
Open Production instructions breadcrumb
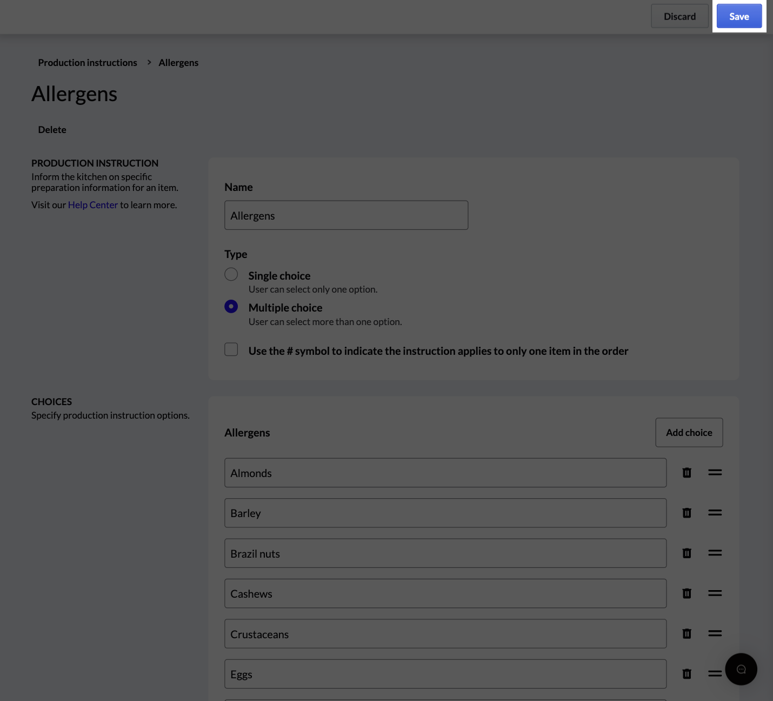88,63
